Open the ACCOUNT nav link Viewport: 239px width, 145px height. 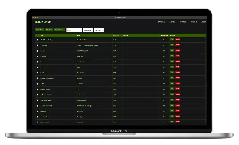(194, 22)
